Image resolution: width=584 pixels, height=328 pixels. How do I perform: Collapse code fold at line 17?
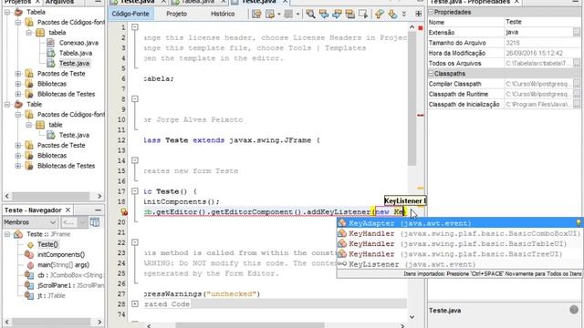[135, 191]
